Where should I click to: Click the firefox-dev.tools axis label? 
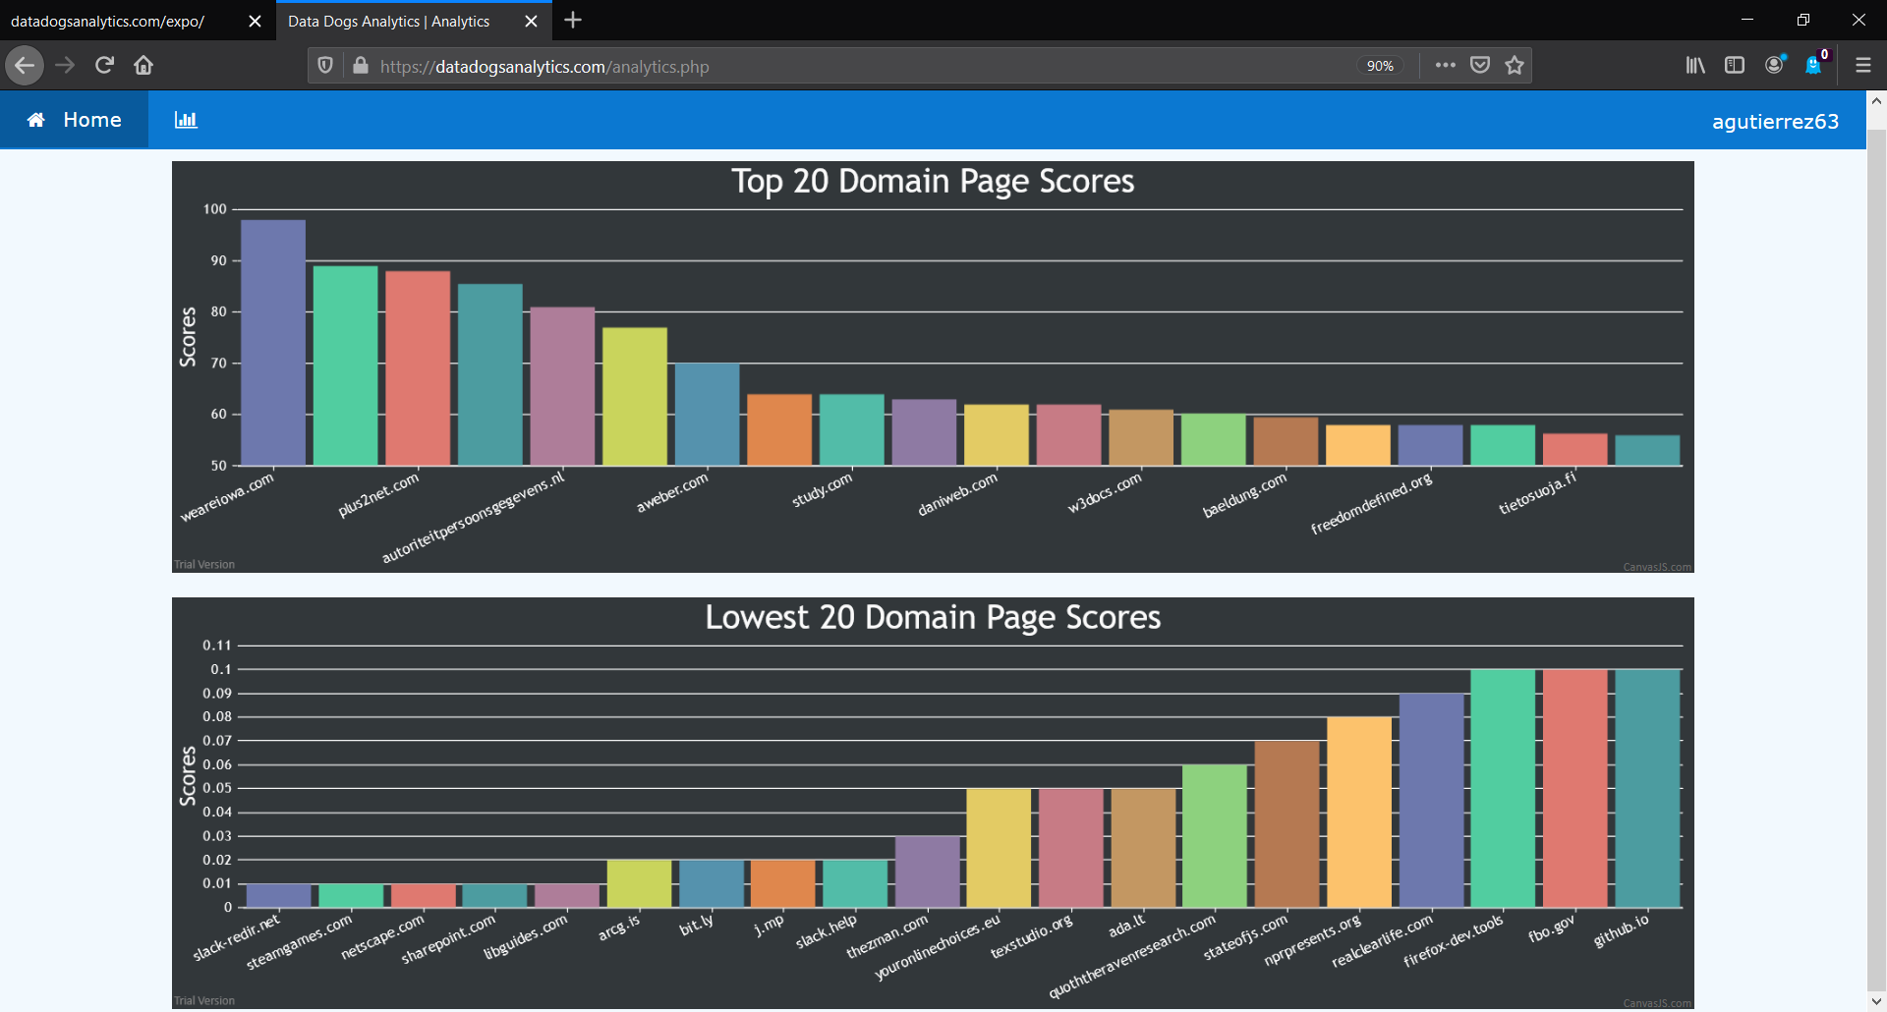[x=1454, y=940]
